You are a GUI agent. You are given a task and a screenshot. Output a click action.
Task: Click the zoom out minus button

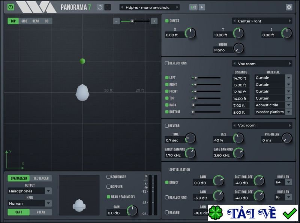117,21
